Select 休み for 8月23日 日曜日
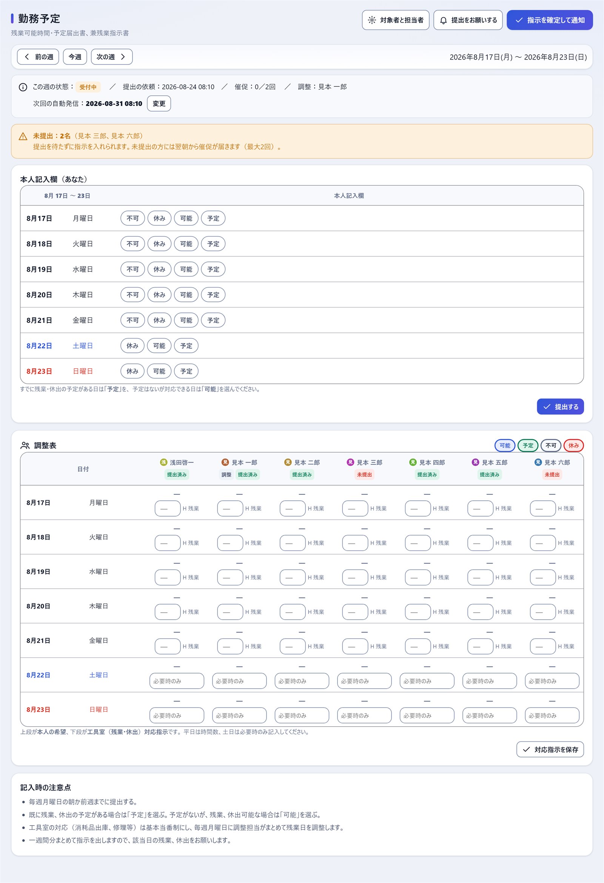The width and height of the screenshot is (604, 883). tap(132, 371)
